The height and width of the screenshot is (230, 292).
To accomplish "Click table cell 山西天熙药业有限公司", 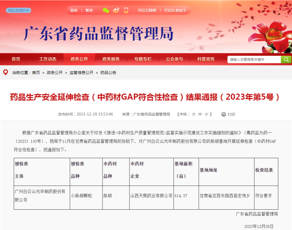I will click(x=152, y=198).
